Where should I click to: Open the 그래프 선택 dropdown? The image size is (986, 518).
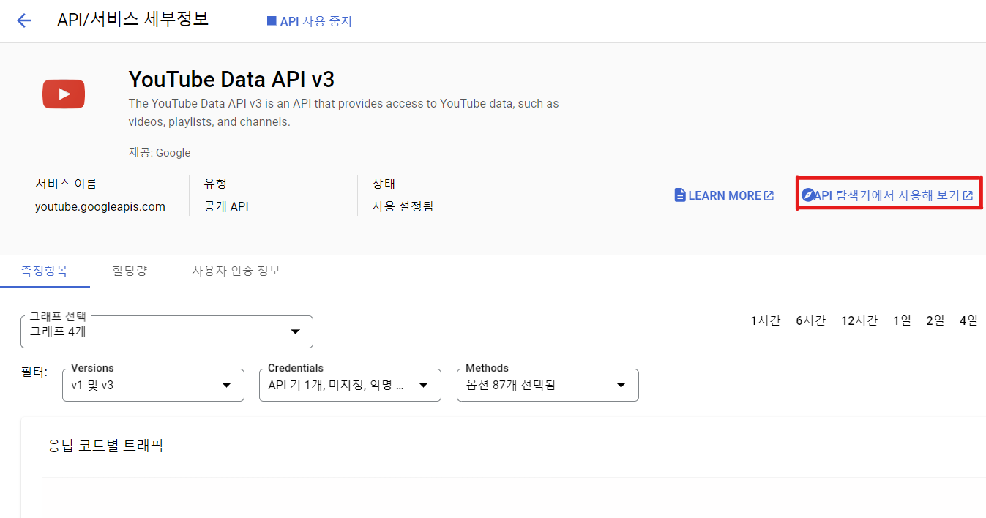point(167,331)
